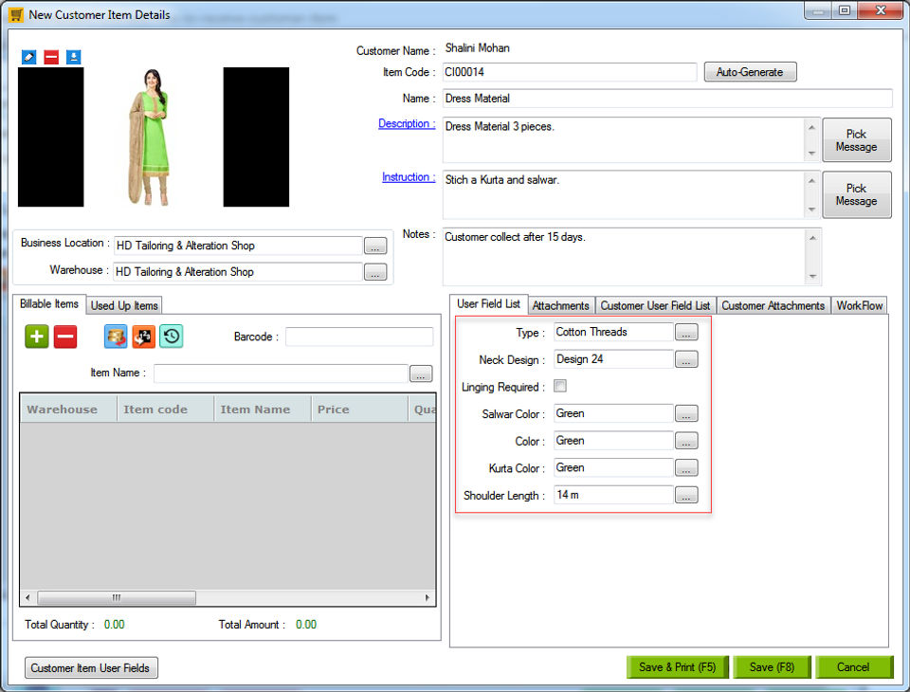Click the Description scroll down arrow
This screenshot has height=692, width=910.
coord(812,154)
